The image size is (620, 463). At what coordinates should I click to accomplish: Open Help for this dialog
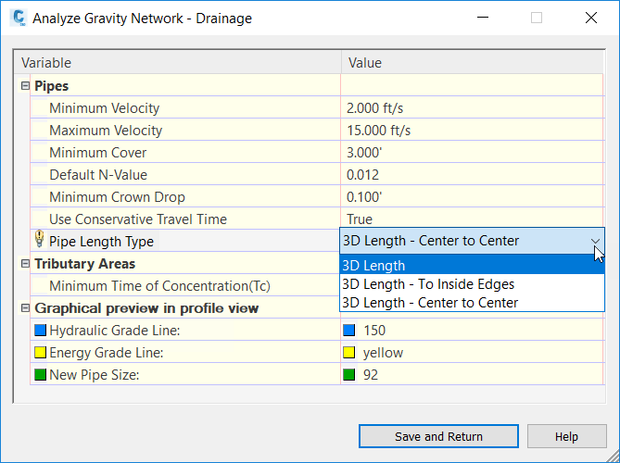(x=566, y=437)
